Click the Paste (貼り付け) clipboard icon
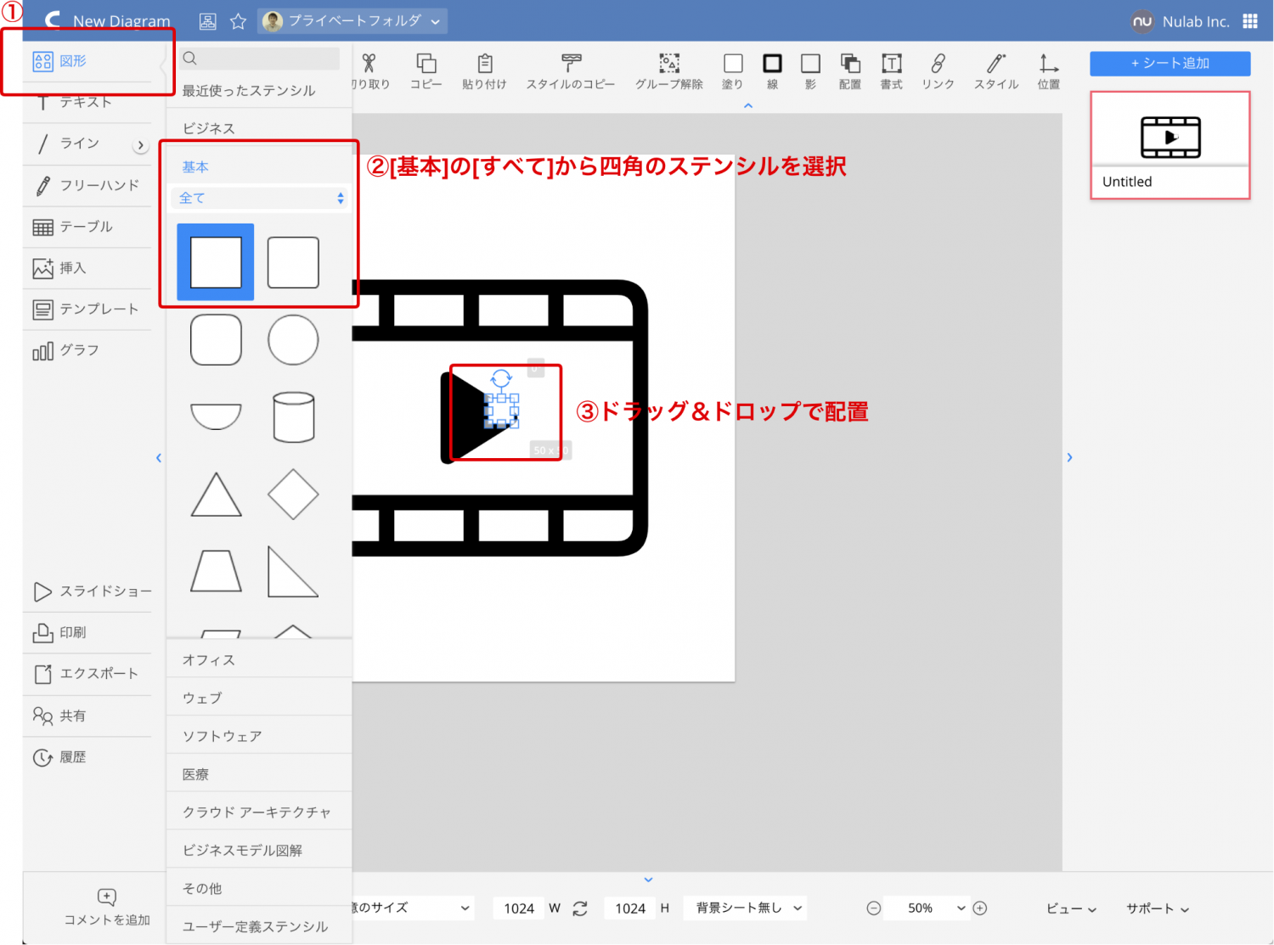Viewport: 1274px width, 945px height. tap(484, 64)
